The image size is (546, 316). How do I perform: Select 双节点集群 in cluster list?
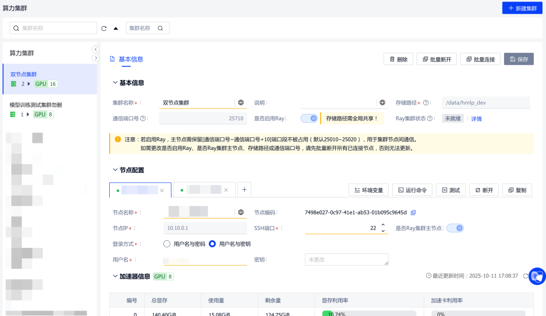[x=24, y=74]
